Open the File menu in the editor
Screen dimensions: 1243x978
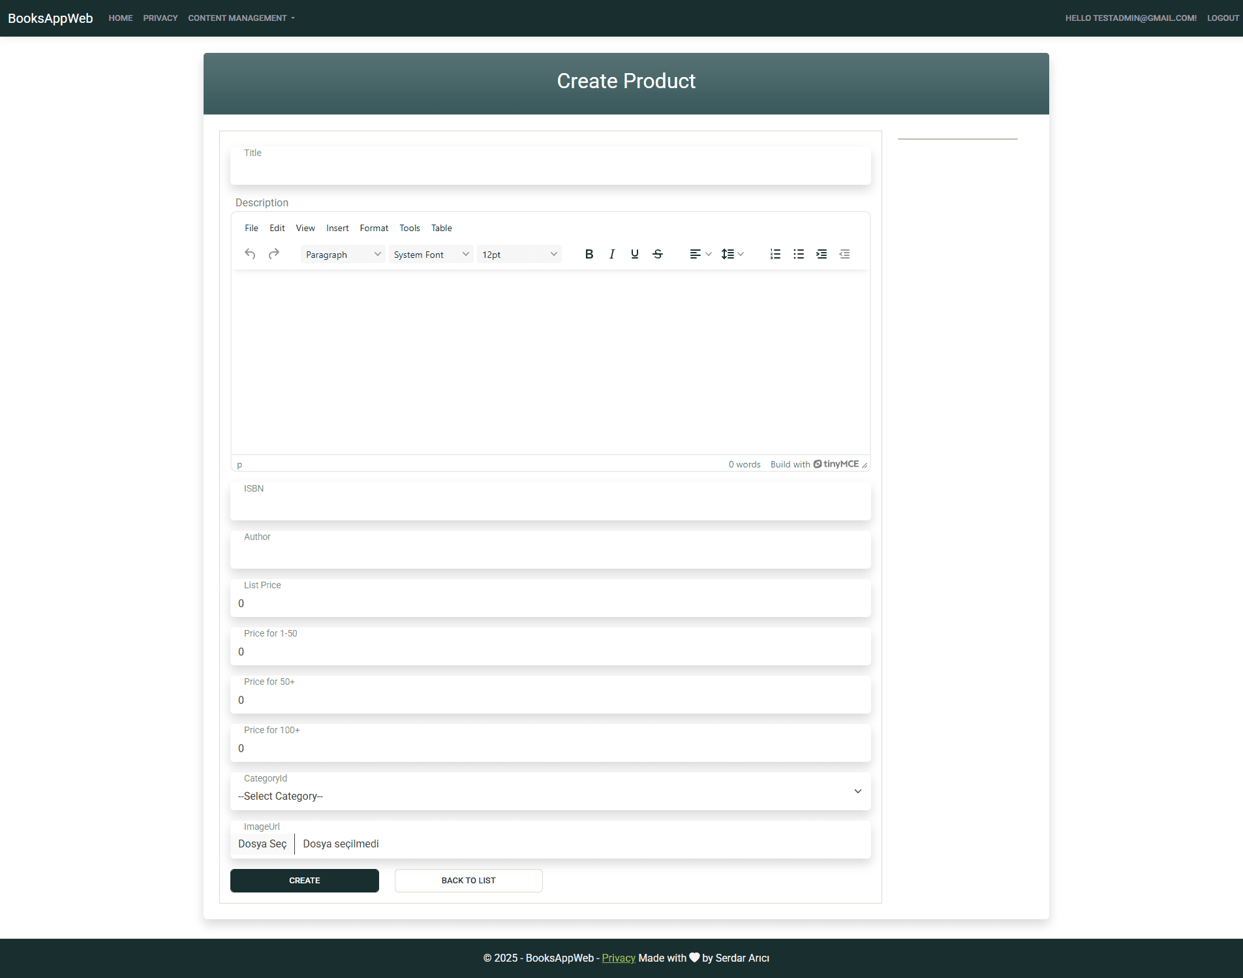coord(251,228)
